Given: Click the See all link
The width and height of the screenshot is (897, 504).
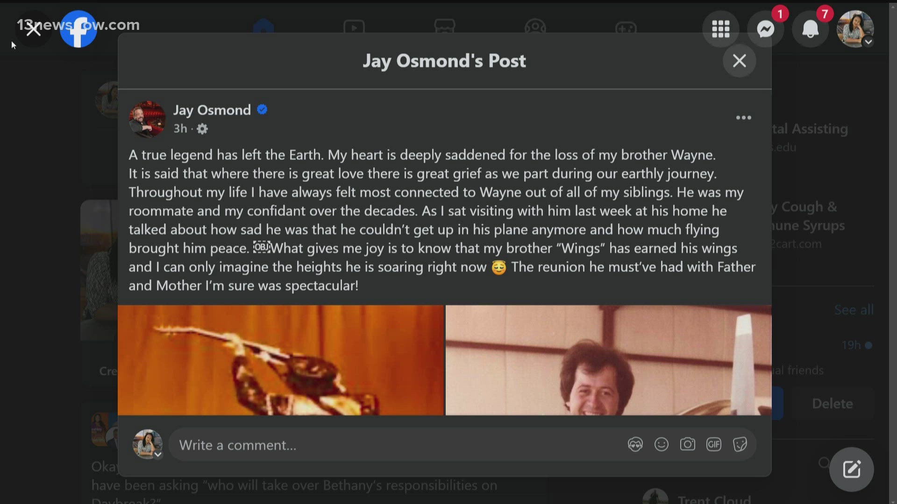Looking at the screenshot, I should click(854, 310).
